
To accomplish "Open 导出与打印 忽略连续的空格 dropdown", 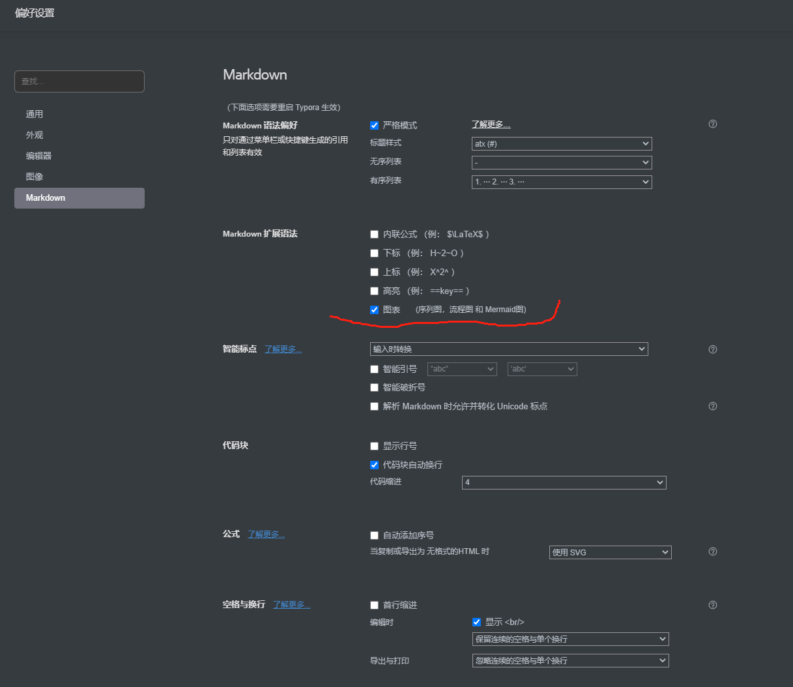I will tap(571, 660).
